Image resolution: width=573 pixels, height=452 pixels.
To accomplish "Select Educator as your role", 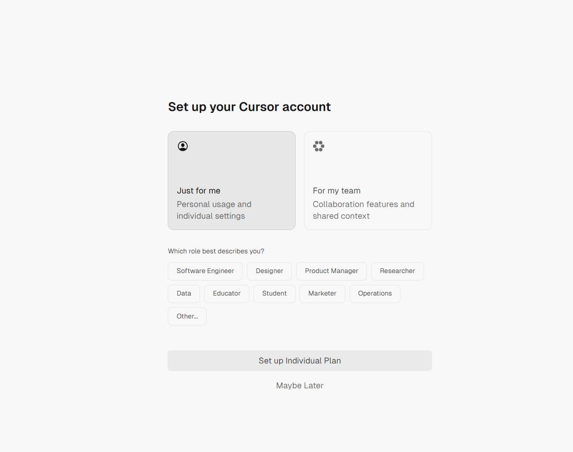I will [x=227, y=294].
